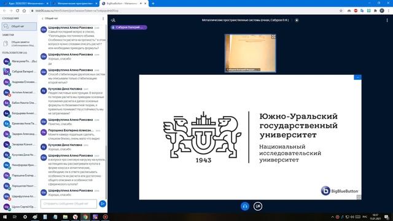
Task: Go forward in browser history
Action: pos(11,11)
